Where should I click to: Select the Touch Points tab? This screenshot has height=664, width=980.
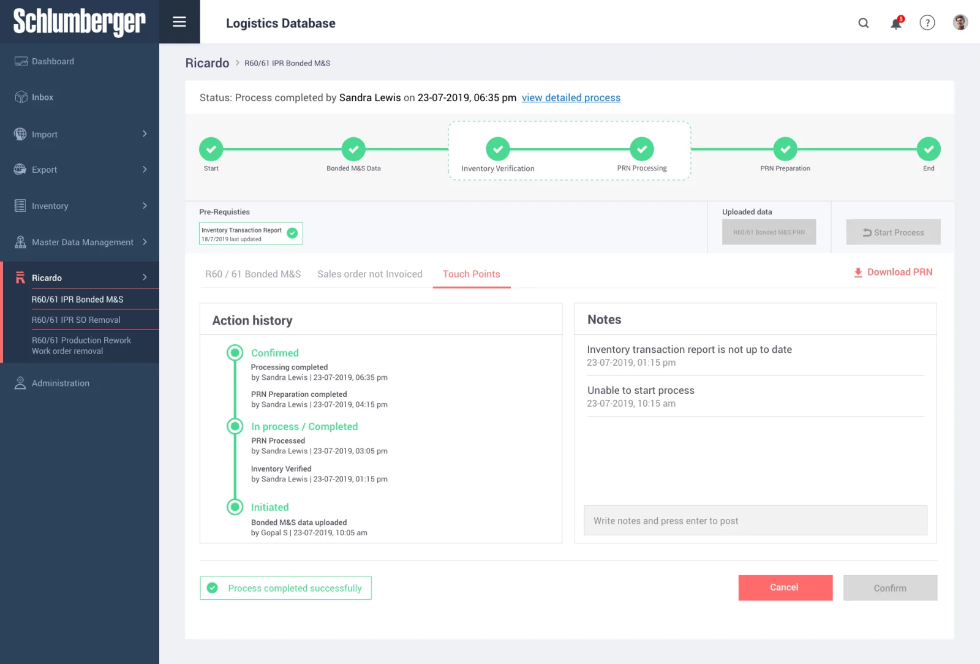pyautogui.click(x=472, y=274)
